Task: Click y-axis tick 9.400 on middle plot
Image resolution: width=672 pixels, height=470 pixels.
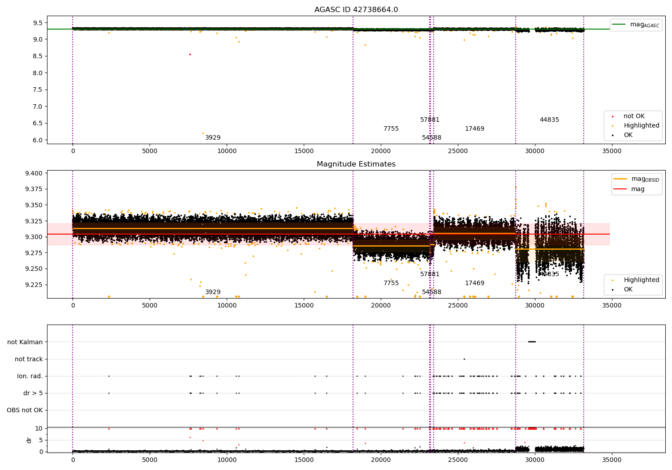Action: coord(34,174)
